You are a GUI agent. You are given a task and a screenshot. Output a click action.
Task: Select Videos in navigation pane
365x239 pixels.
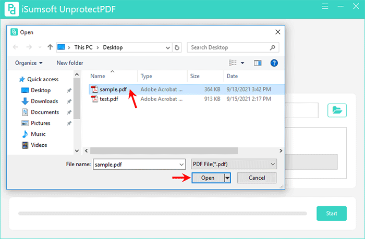pyautogui.click(x=39, y=145)
